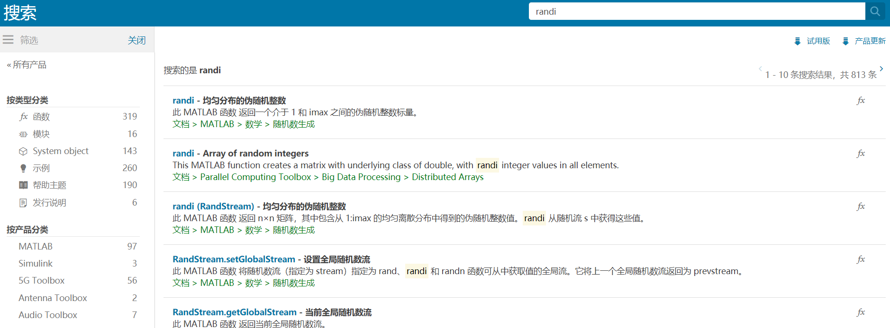Click count 97 next to MATLAB
This screenshot has height=328, width=890.
pos(132,246)
